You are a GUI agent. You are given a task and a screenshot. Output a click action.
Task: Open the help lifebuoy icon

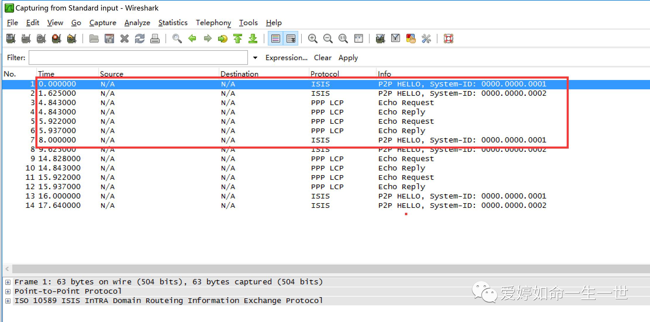[x=448, y=39]
